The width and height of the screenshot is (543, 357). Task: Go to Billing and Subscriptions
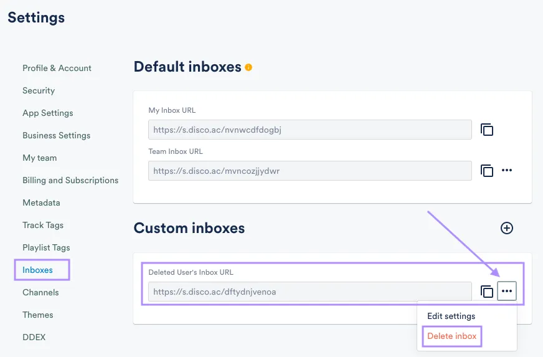(70, 180)
